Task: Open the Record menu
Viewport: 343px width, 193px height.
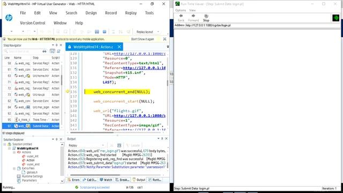Action: 111,13
